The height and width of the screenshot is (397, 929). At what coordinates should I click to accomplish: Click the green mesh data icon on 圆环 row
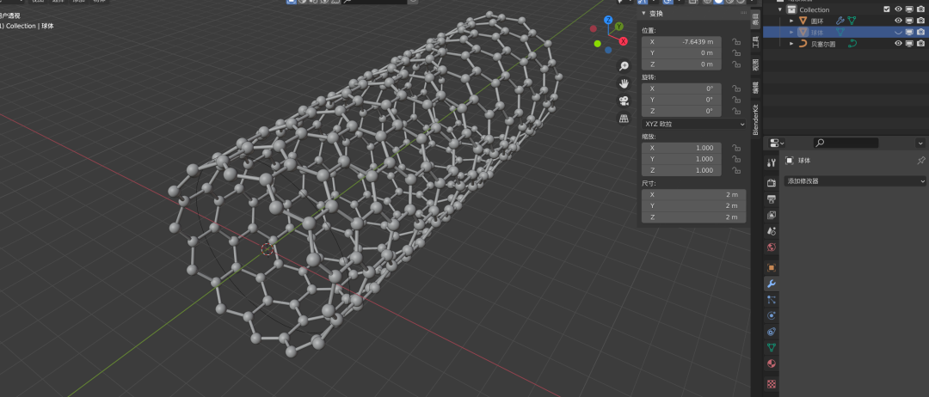click(x=852, y=21)
